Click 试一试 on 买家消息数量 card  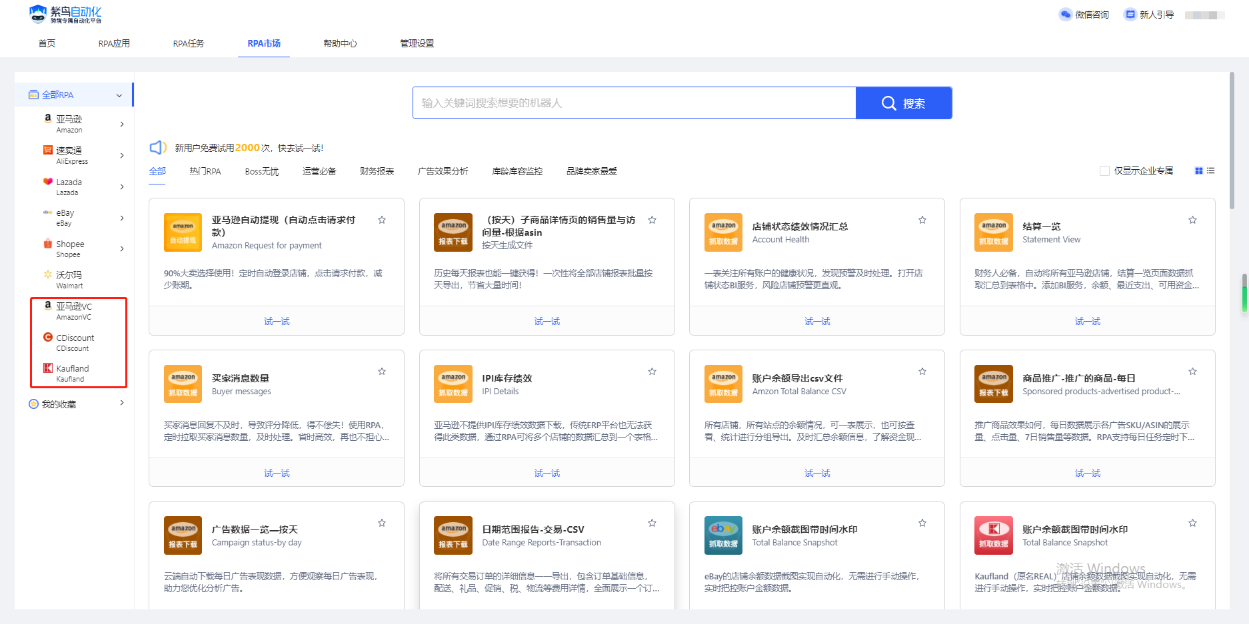[x=277, y=473]
